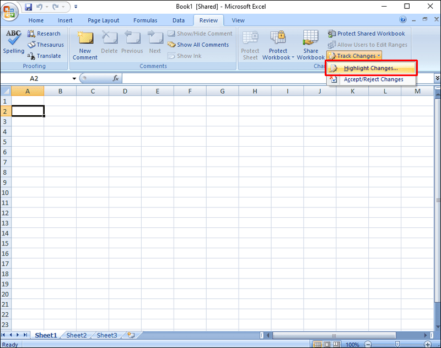Toggle Show/Hide Comment
441x348 pixels.
tap(200, 34)
